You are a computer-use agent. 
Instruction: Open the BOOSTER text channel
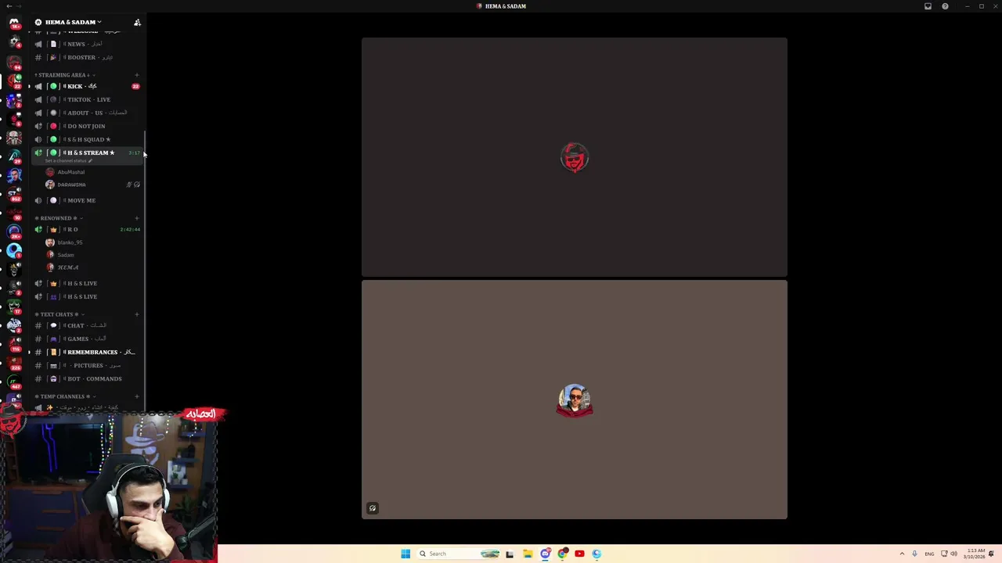(87, 57)
